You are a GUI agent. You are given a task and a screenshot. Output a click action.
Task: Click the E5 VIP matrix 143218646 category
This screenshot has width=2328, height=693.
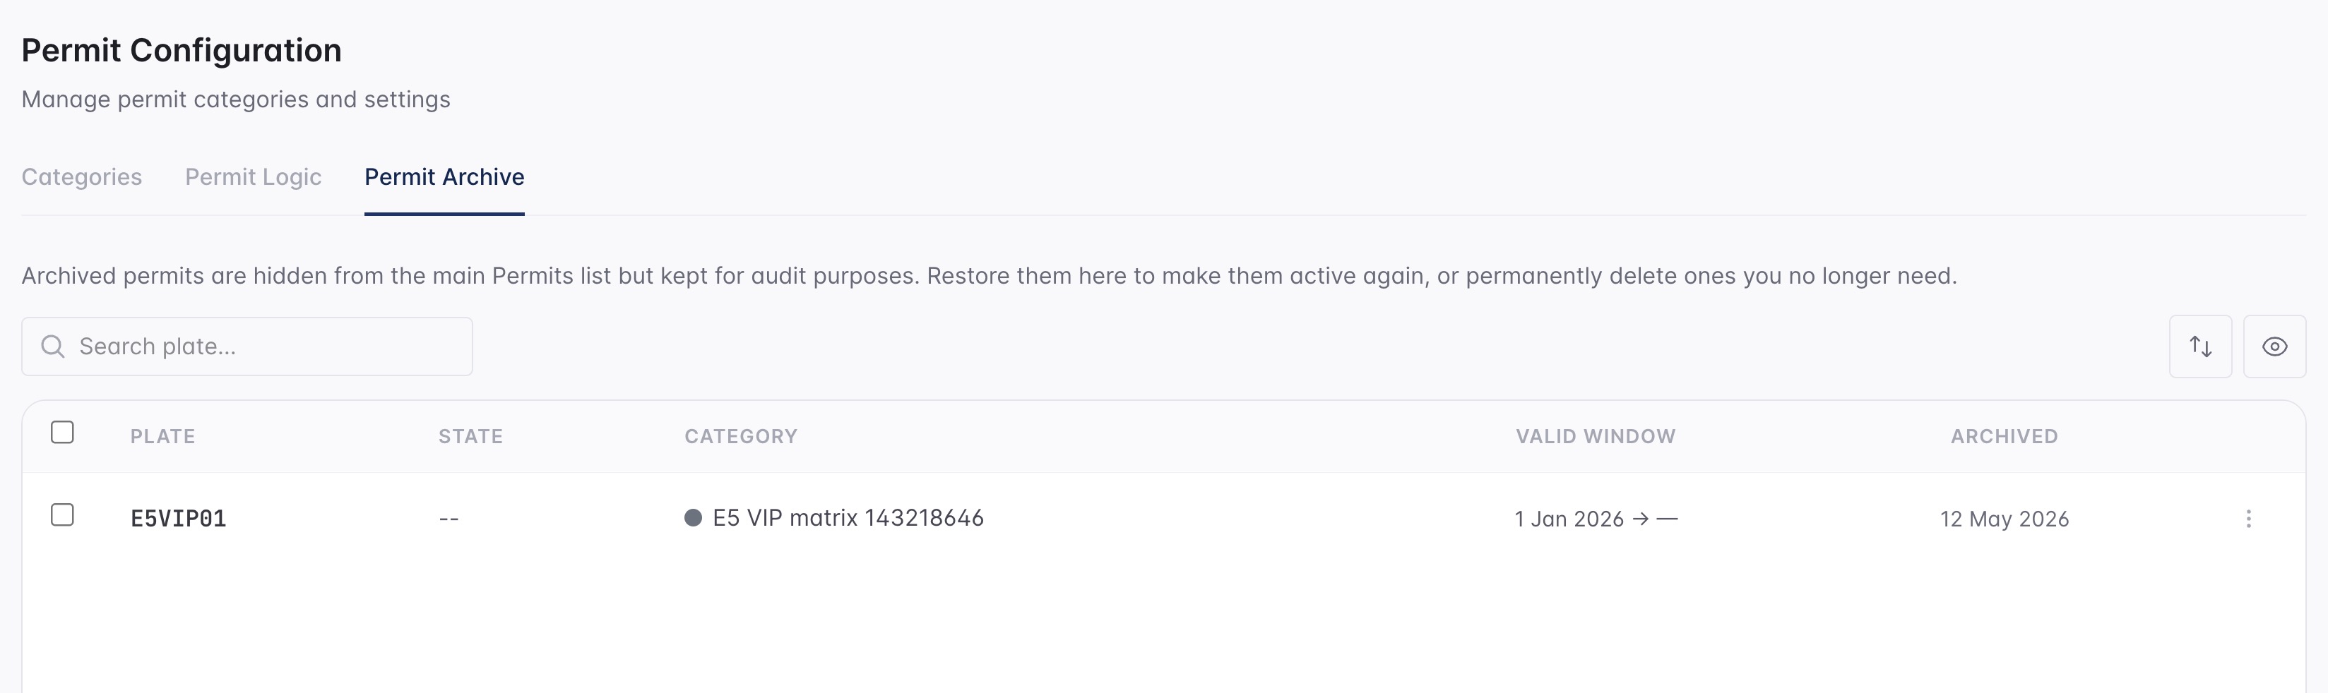[x=848, y=518]
